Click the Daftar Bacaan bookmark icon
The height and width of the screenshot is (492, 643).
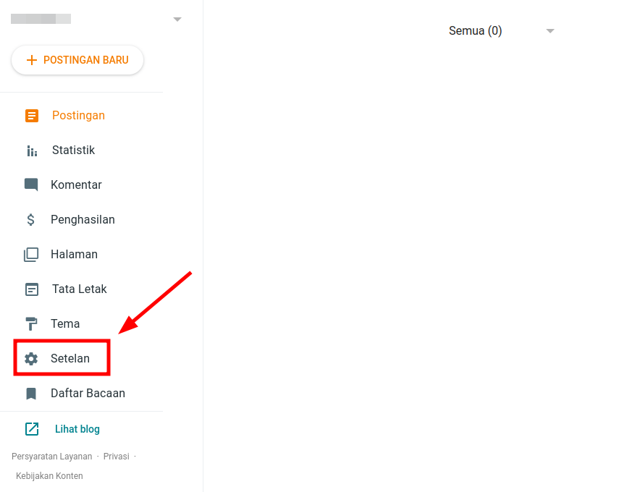[31, 394]
